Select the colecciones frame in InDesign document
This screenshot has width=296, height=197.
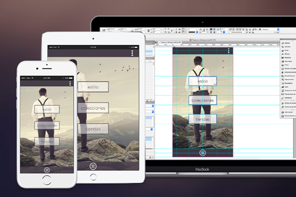(x=203, y=100)
